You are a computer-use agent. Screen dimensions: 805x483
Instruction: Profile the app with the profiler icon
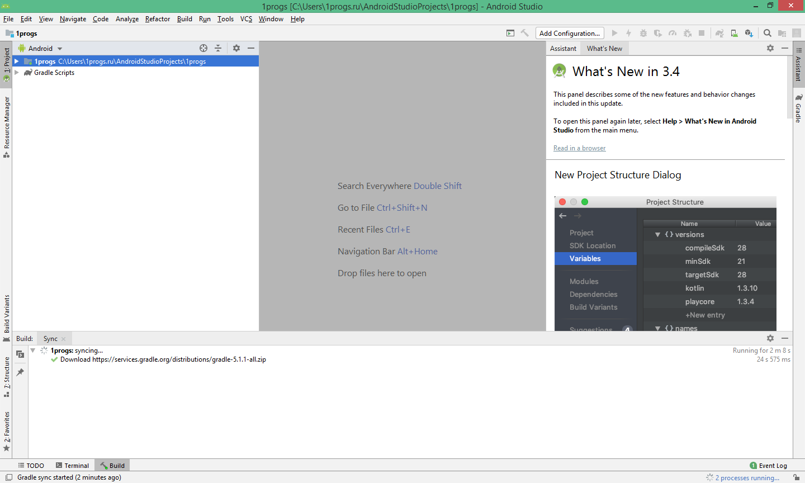pyautogui.click(x=673, y=33)
